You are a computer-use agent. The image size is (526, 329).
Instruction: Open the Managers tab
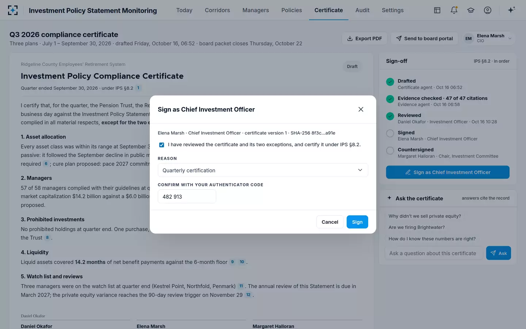pos(256,10)
